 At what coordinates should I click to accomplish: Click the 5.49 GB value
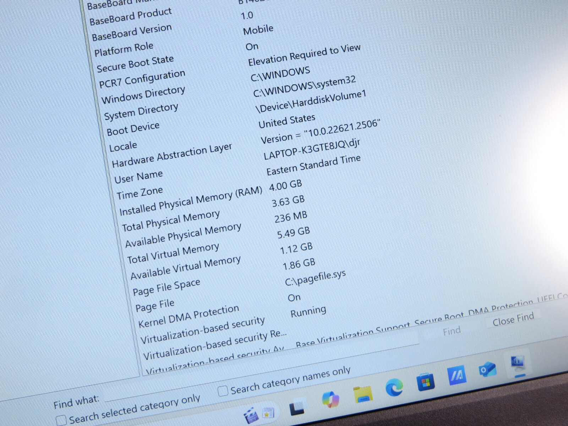[293, 233]
